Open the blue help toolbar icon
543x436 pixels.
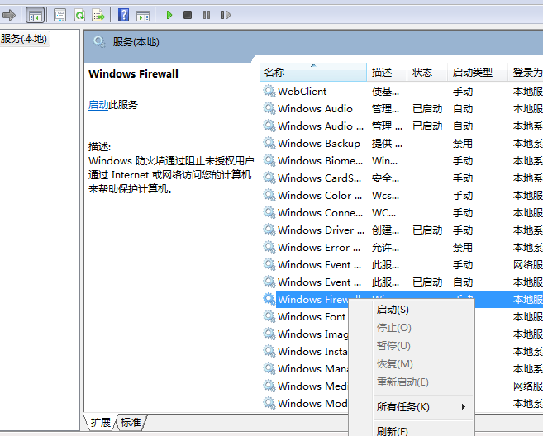click(124, 15)
